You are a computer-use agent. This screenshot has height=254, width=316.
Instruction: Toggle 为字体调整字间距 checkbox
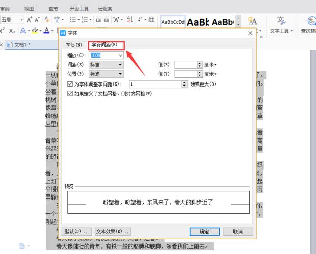click(70, 84)
